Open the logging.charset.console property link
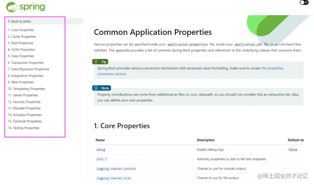This screenshot has width=314, height=185. click(116, 169)
